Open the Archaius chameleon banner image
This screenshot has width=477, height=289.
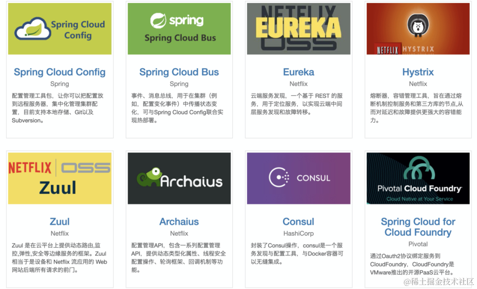(179, 178)
